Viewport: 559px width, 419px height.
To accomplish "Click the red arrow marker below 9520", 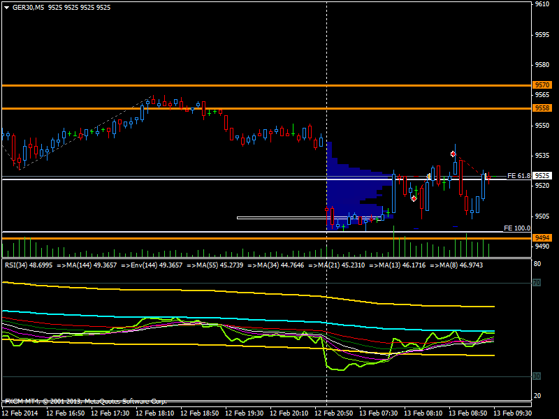I will tap(414, 198).
